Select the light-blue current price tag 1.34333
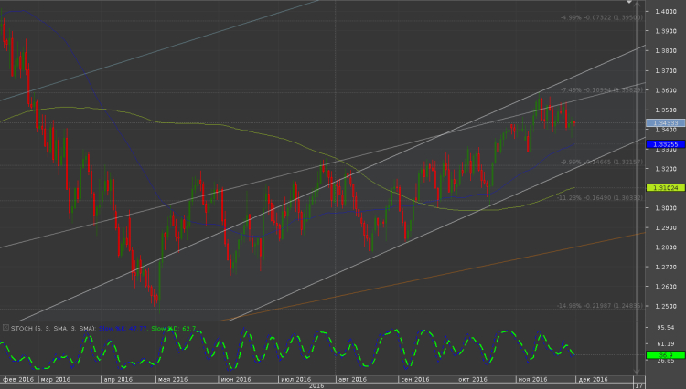Image resolution: width=686 pixels, height=389 pixels. pyautogui.click(x=666, y=123)
